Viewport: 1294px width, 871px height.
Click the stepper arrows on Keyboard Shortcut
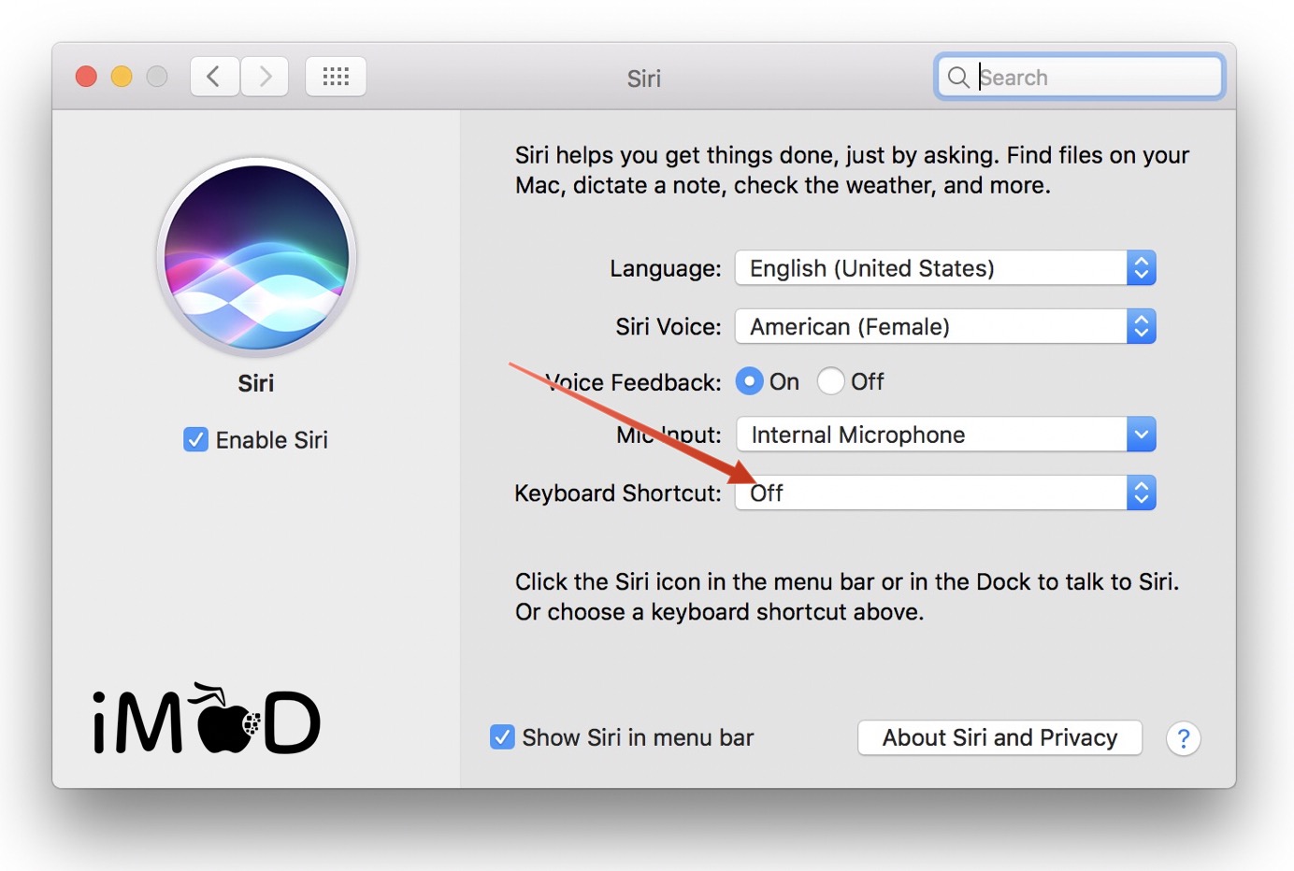pos(1142,493)
